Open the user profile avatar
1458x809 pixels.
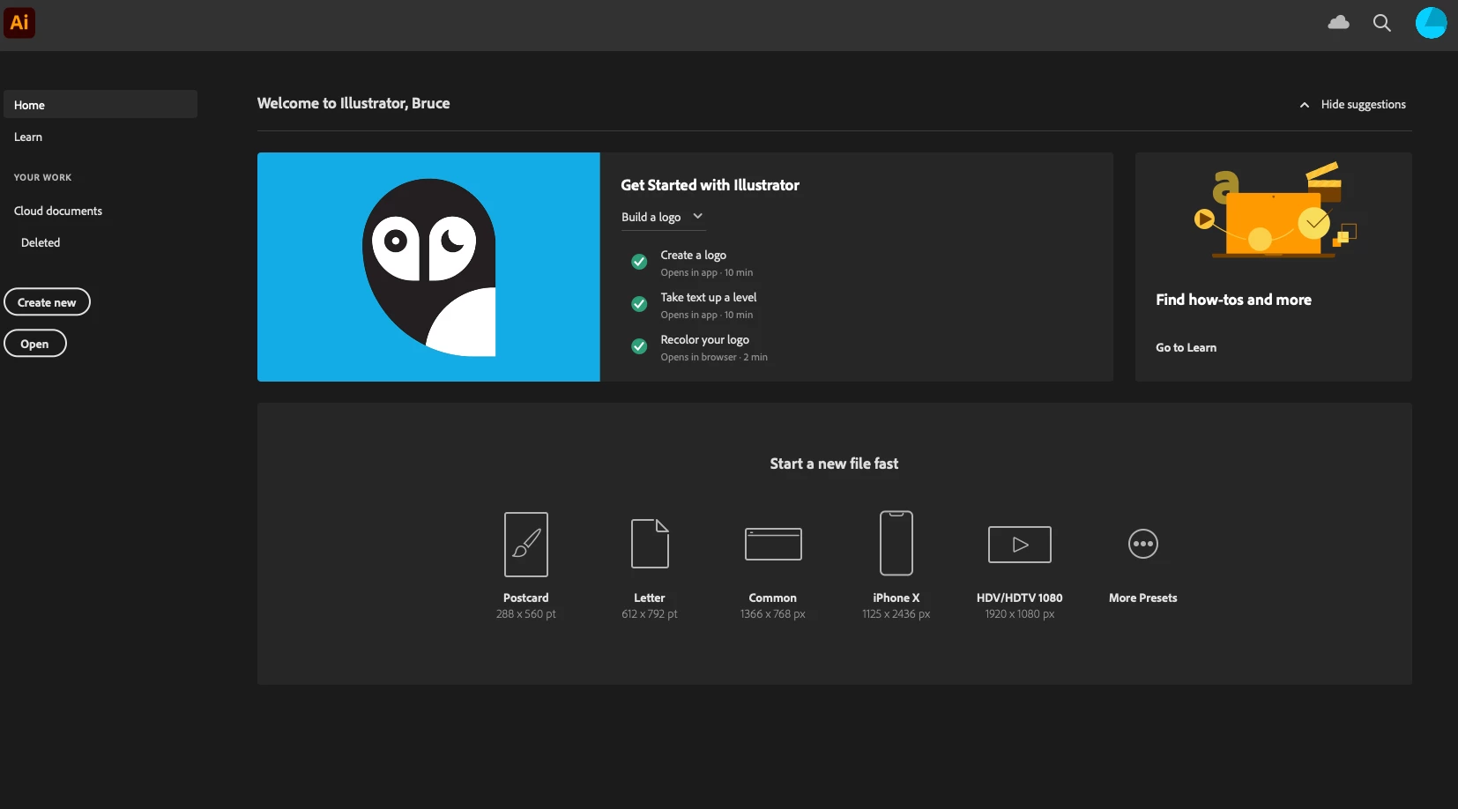click(1431, 23)
